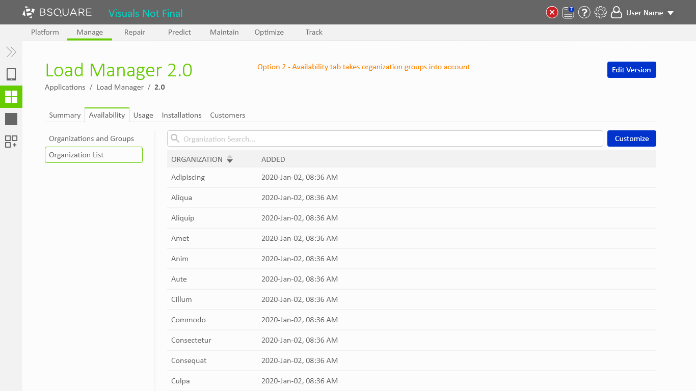
Task: Open the User Name dropdown menu
Action: click(x=644, y=13)
